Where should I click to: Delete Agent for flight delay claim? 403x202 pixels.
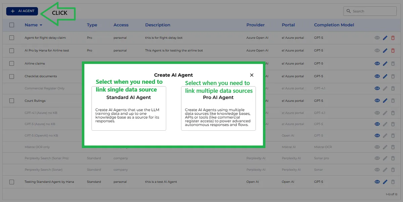pos(393,38)
